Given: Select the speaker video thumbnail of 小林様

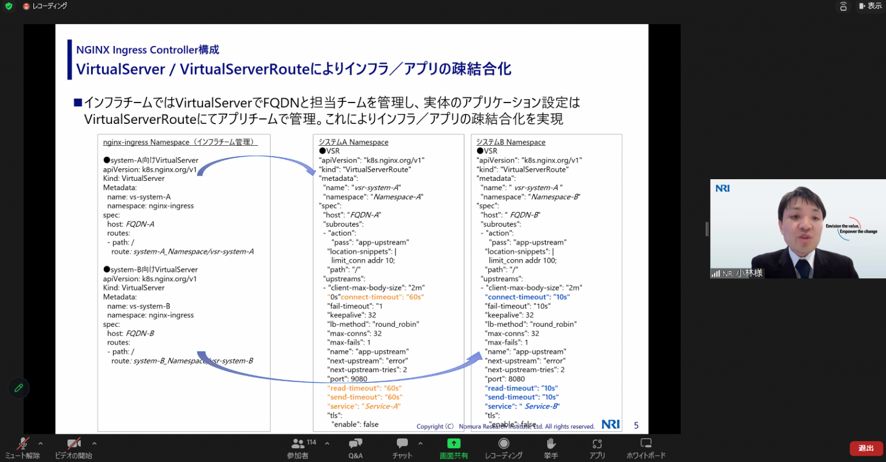Looking at the screenshot, I should (798, 229).
